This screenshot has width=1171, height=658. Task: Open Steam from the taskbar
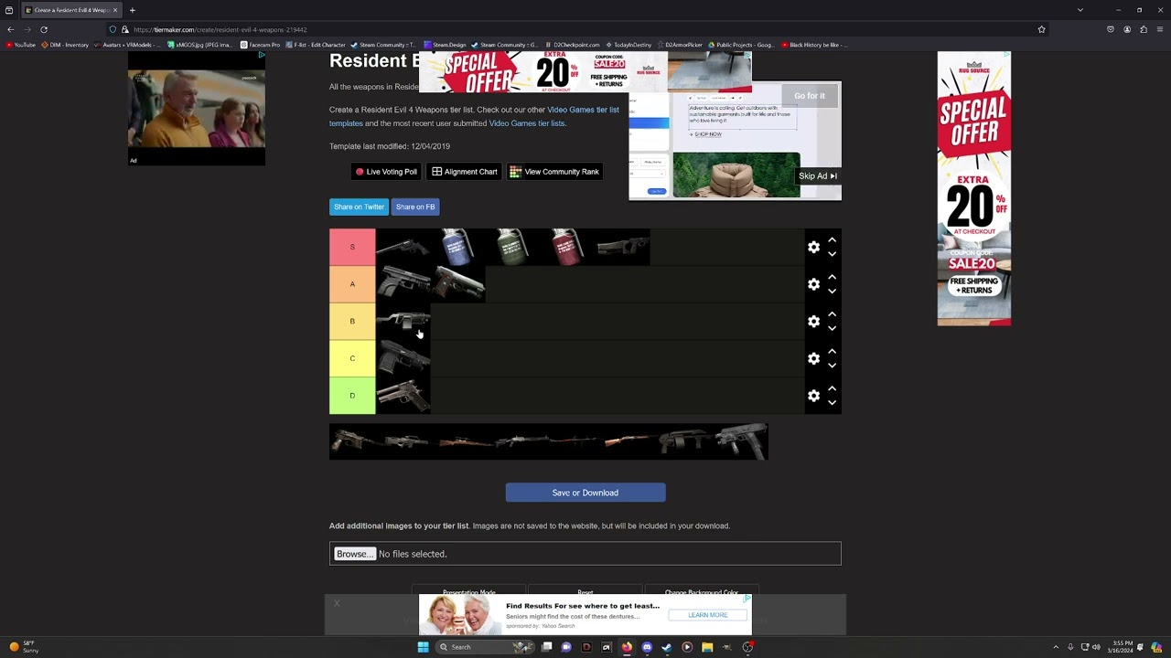pyautogui.click(x=667, y=647)
